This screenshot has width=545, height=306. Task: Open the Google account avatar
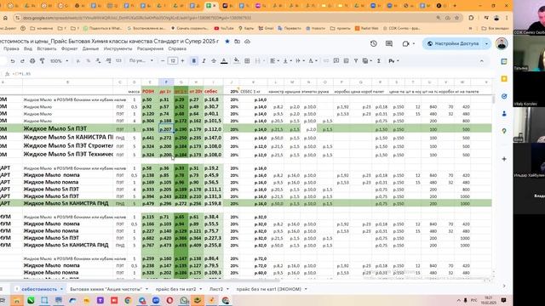tap(502, 43)
